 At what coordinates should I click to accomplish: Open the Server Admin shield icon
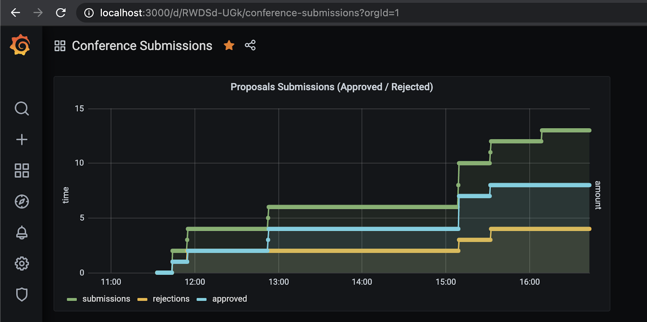click(x=22, y=295)
